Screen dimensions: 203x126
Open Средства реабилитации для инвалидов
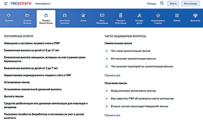click(x=46, y=105)
